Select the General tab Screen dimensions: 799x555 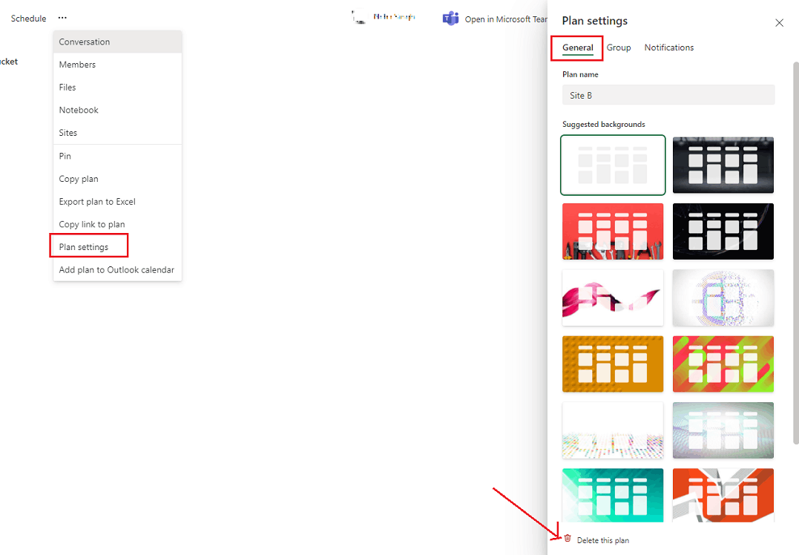pyautogui.click(x=576, y=47)
